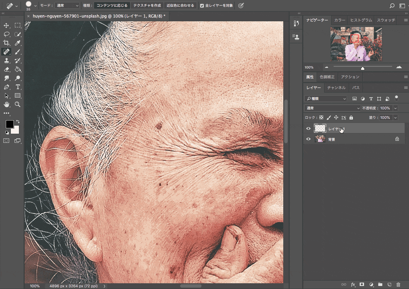Screen dimensions: 409x289
Task: Add a layer mask
Action: (x=362, y=285)
